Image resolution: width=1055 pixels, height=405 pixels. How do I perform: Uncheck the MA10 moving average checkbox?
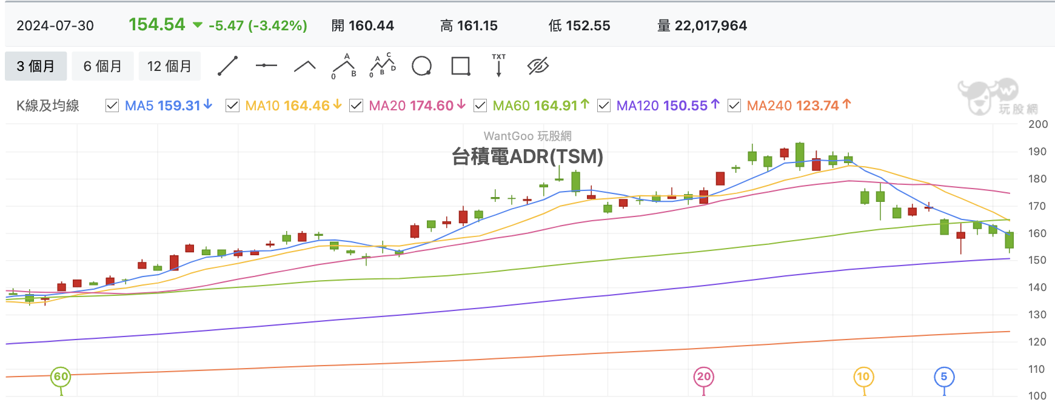pyautogui.click(x=232, y=106)
